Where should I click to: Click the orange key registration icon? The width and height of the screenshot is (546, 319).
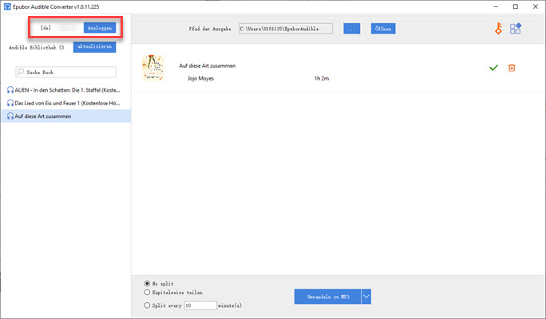498,29
